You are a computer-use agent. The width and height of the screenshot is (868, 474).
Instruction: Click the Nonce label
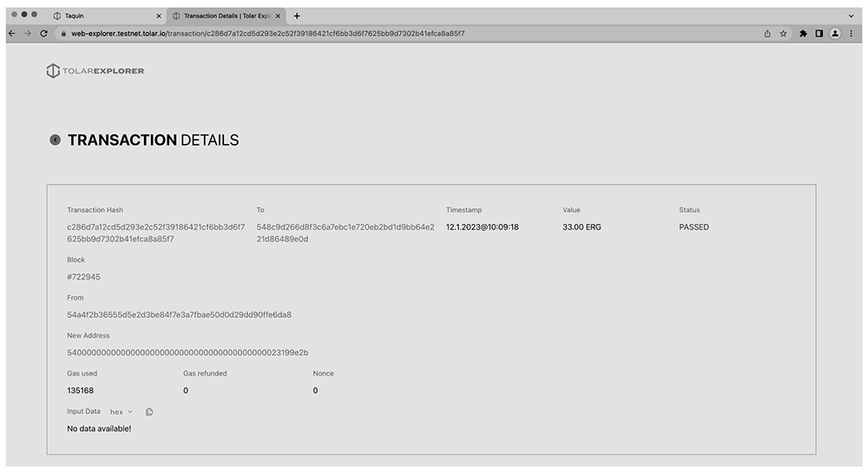point(323,373)
